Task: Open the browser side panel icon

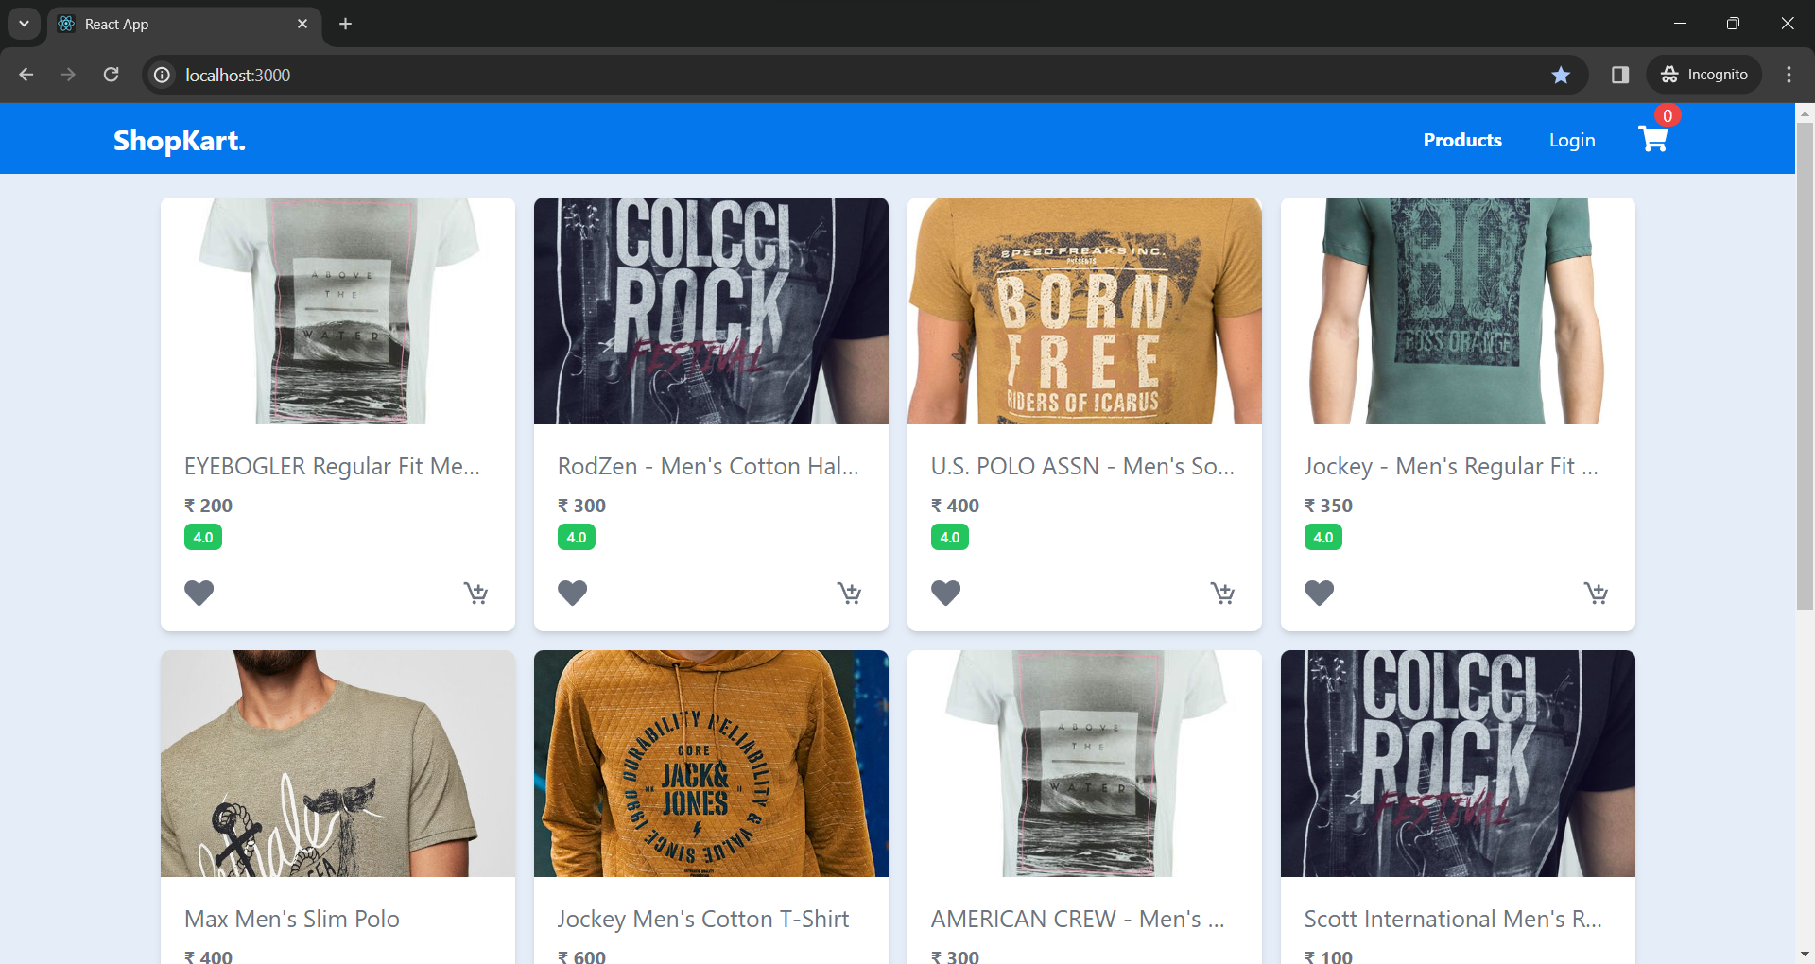Action: click(1620, 75)
